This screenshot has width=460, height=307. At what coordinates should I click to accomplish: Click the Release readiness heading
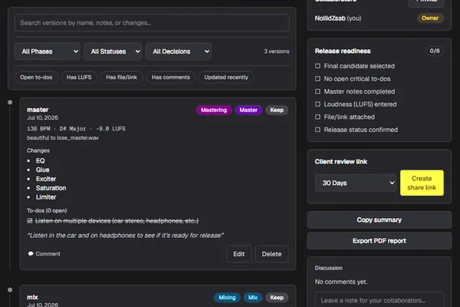pos(343,51)
